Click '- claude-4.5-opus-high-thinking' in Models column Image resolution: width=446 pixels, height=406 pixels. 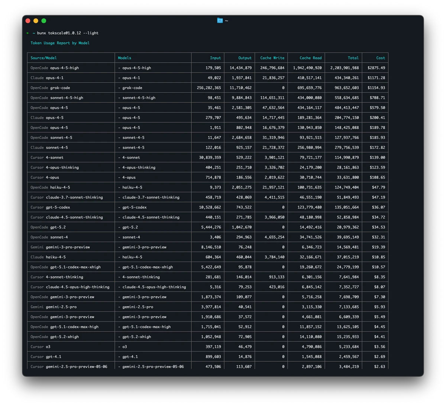[152, 287]
